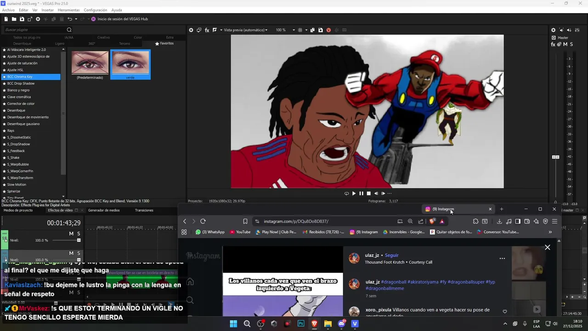Click the red V icon in preview toolbar
This screenshot has height=331, width=588.
328,30
